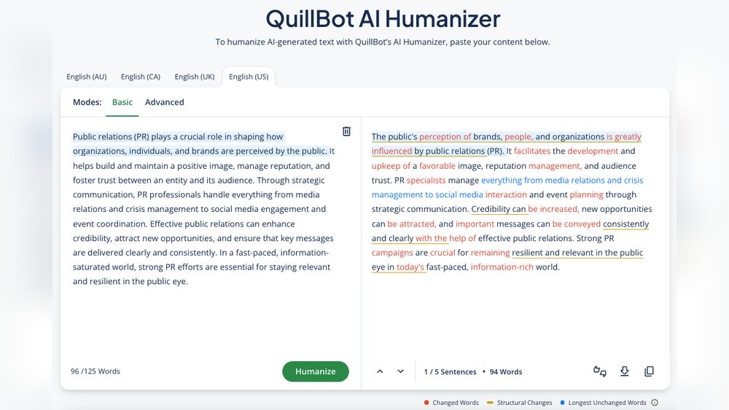The height and width of the screenshot is (410, 729).
Task: Click 'favorable' in the output text
Action: pos(437,166)
